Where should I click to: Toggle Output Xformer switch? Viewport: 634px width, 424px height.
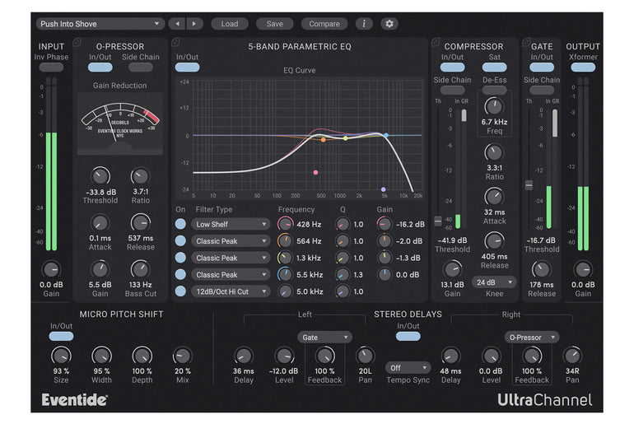point(583,68)
